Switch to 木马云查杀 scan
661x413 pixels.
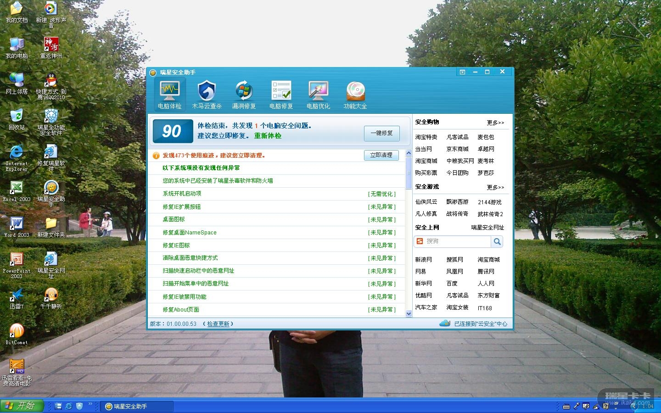[207, 95]
